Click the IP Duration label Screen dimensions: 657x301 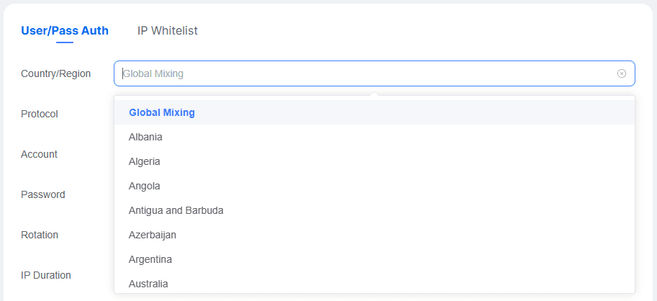coord(46,275)
